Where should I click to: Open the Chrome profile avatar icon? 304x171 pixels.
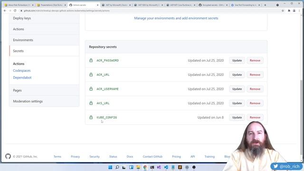[294, 10]
